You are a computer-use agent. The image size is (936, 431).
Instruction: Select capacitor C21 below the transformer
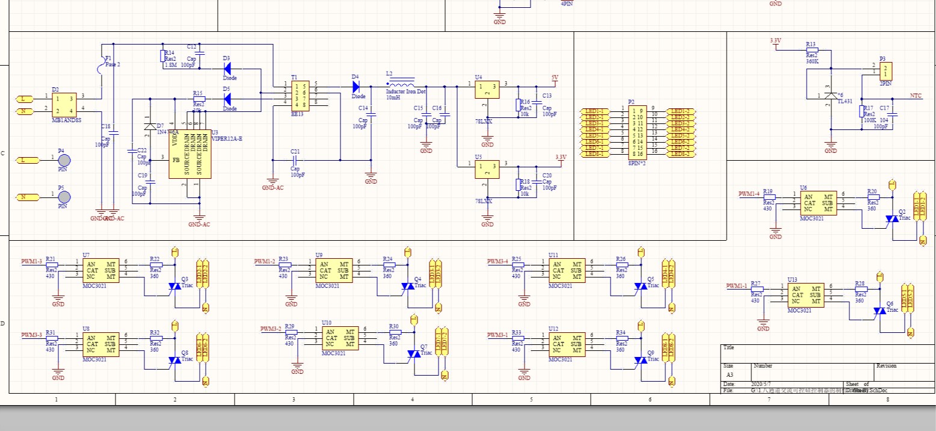295,160
